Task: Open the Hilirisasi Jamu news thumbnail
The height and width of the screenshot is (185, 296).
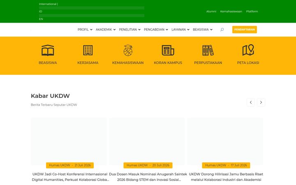Action: (x=225, y=141)
